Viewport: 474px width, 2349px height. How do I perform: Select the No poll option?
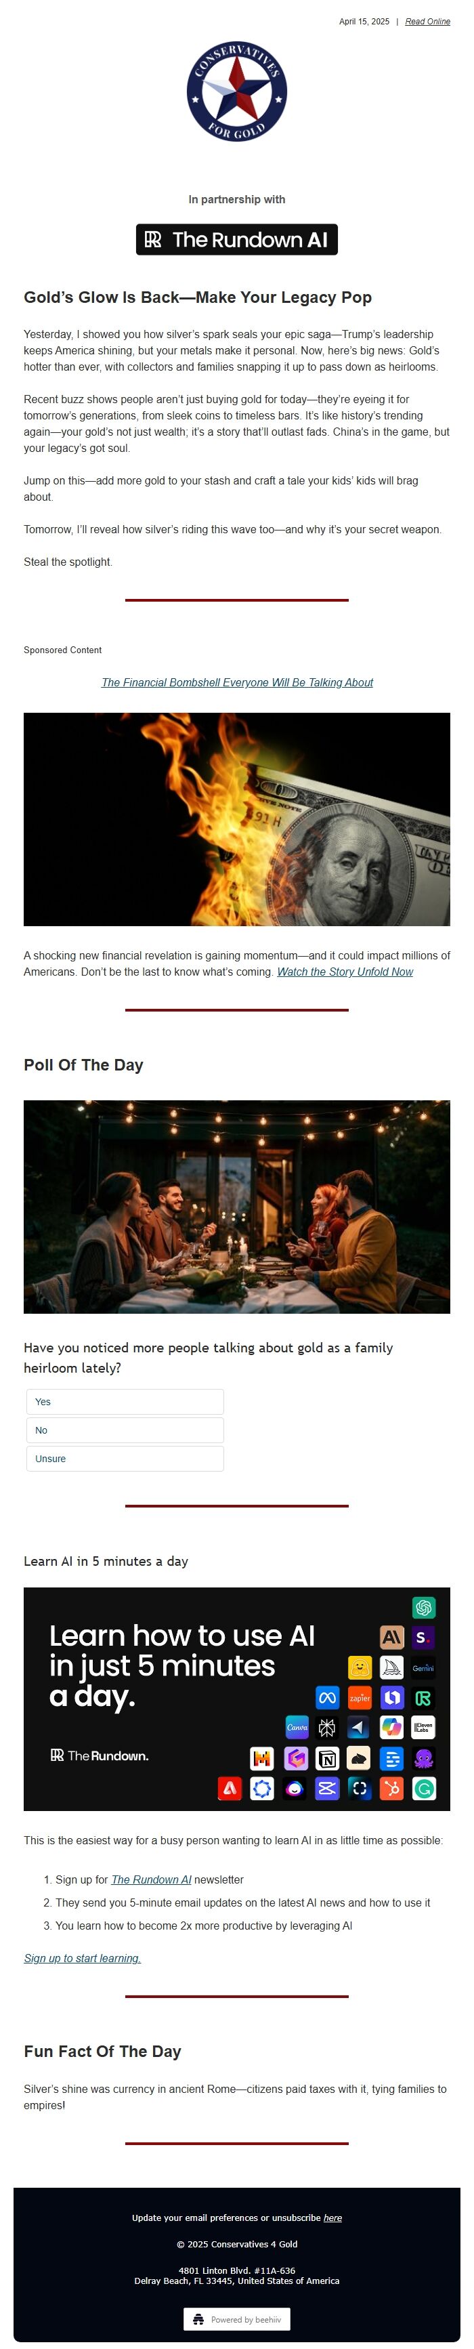125,1430
